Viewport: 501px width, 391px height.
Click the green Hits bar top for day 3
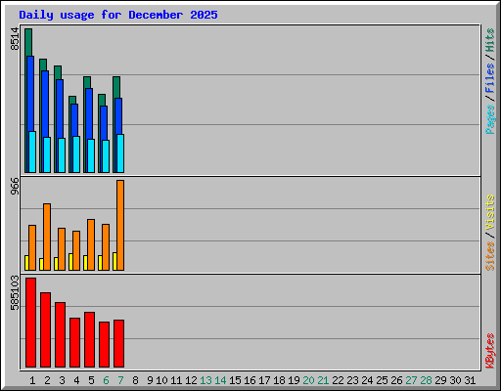(58, 72)
